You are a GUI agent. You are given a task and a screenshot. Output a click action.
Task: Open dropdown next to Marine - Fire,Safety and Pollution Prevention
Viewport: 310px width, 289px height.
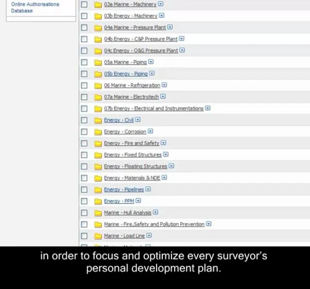click(209, 224)
